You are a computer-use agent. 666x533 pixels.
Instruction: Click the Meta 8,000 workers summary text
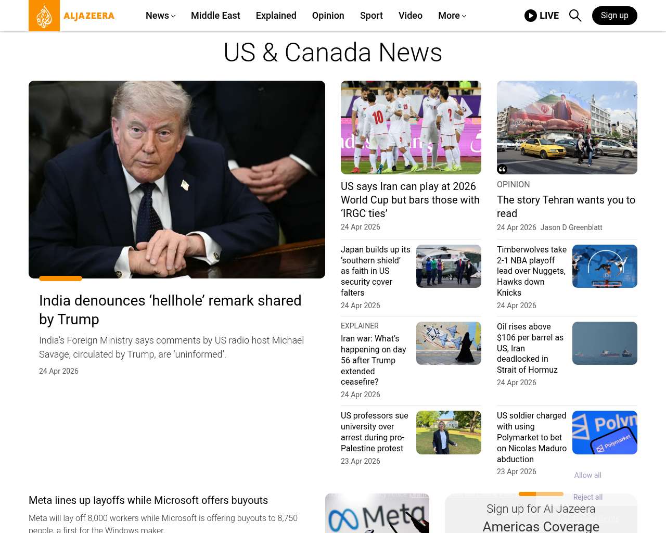point(163,523)
